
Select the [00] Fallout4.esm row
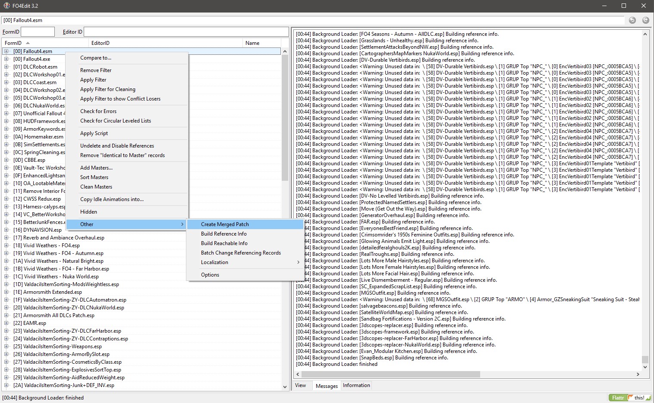[141, 51]
